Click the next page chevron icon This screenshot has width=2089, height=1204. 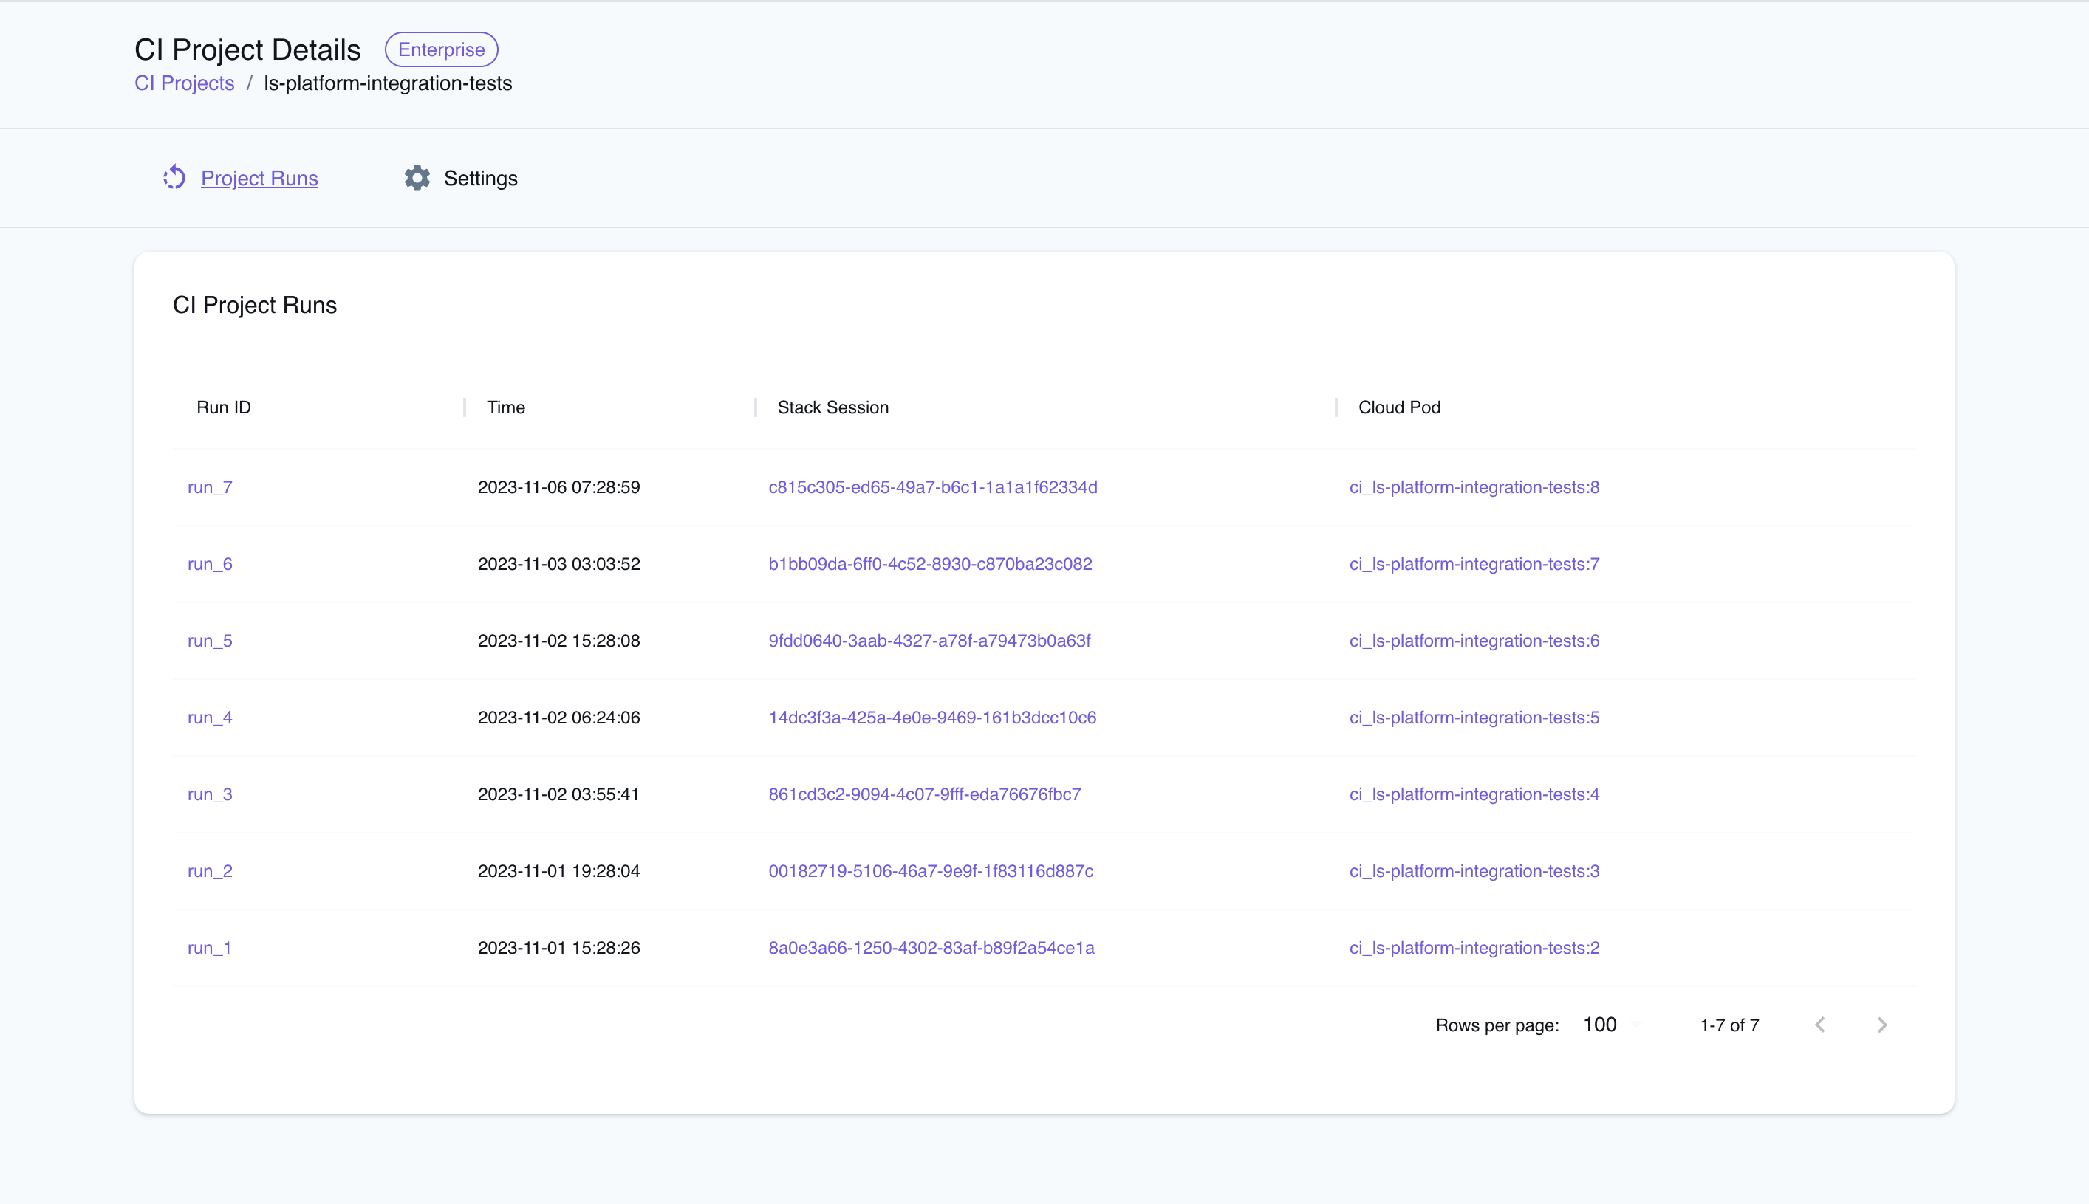coord(1881,1025)
